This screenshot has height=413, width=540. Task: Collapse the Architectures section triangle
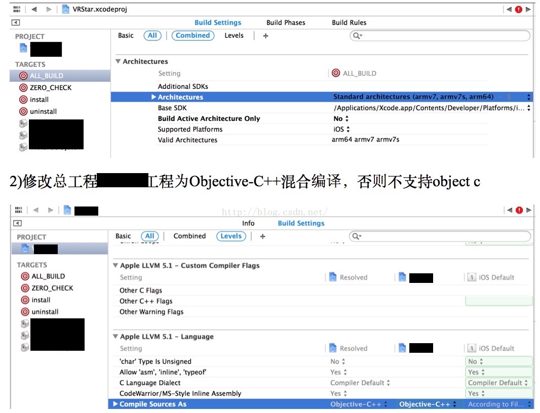pos(118,61)
